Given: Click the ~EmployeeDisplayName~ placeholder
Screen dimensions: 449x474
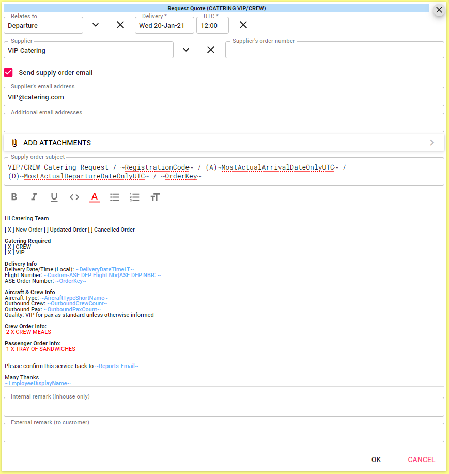Looking at the screenshot, I should click(x=38, y=383).
